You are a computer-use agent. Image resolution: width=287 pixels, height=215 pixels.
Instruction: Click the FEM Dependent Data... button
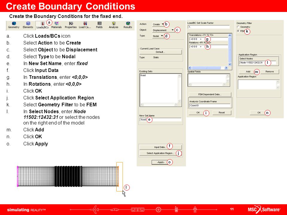pos(210,94)
